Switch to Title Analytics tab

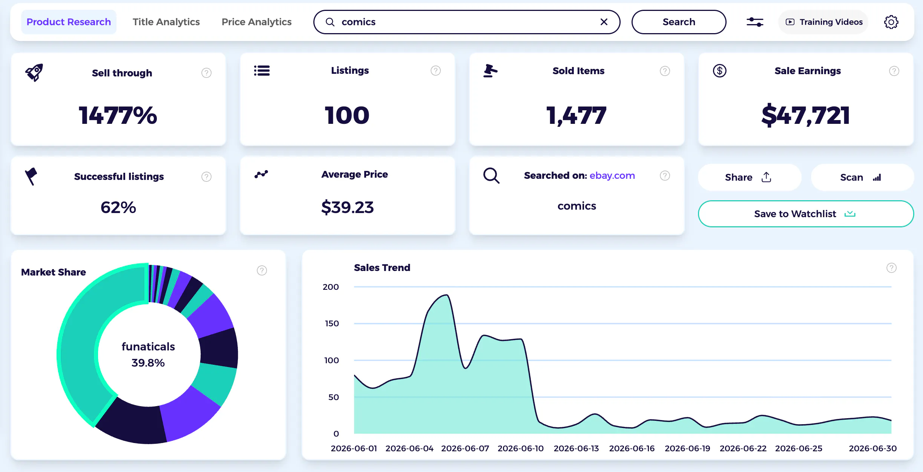[166, 22]
